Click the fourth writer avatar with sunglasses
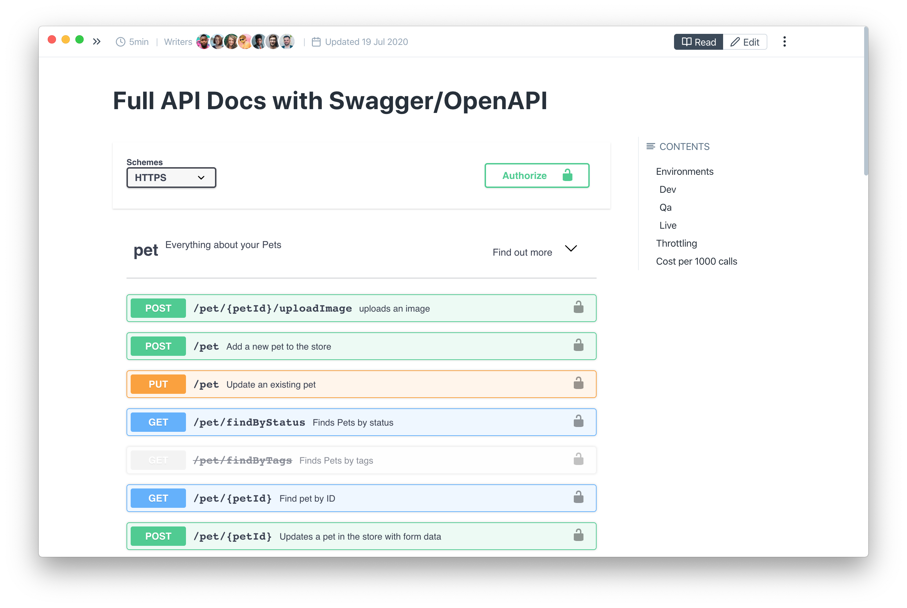This screenshot has height=608, width=907. [x=245, y=41]
